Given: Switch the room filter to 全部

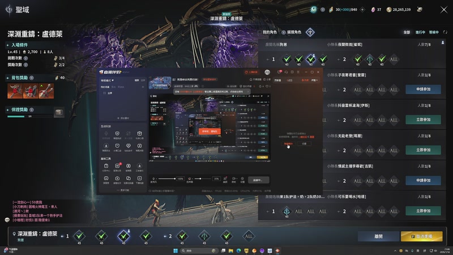Looking at the screenshot, I should click(407, 32).
